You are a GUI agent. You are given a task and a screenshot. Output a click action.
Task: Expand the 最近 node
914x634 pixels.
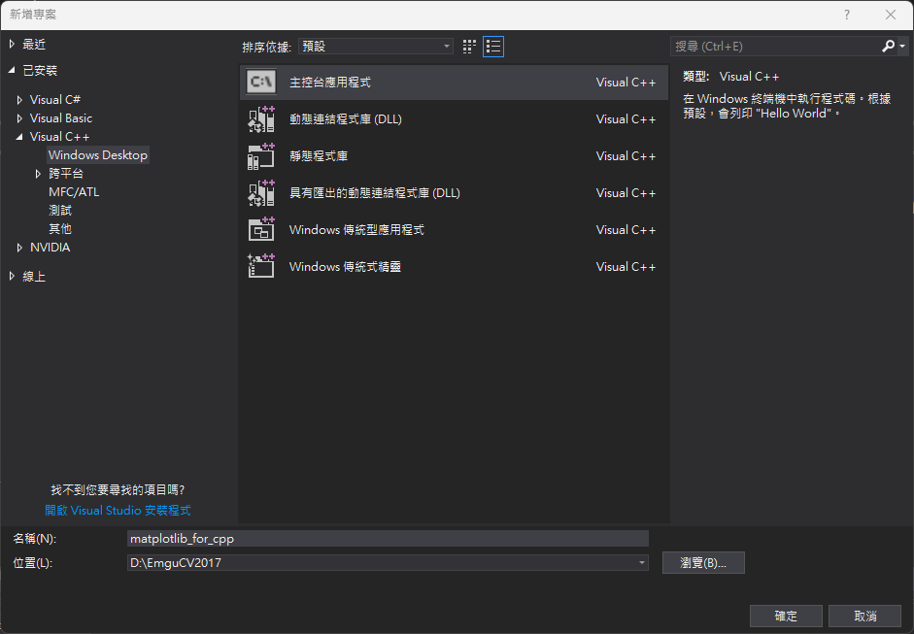click(13, 45)
